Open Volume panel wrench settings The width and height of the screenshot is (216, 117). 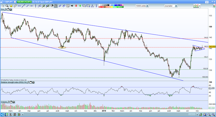point(9,102)
